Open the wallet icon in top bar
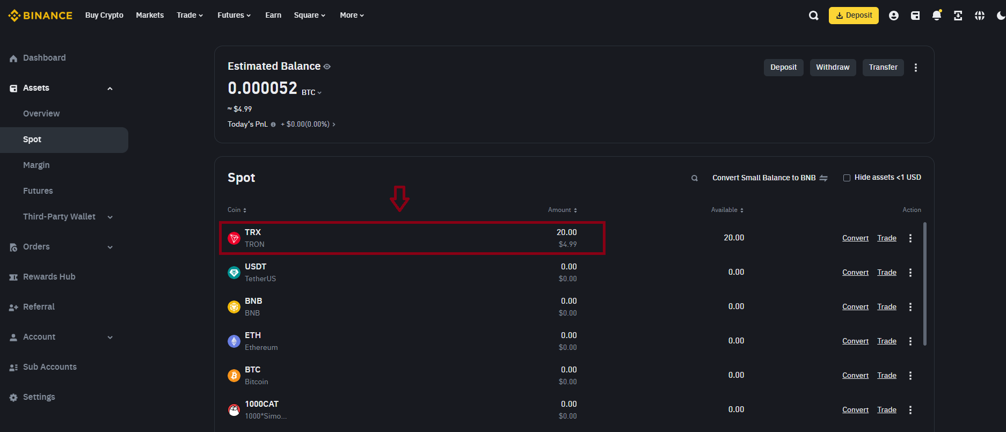 point(915,16)
